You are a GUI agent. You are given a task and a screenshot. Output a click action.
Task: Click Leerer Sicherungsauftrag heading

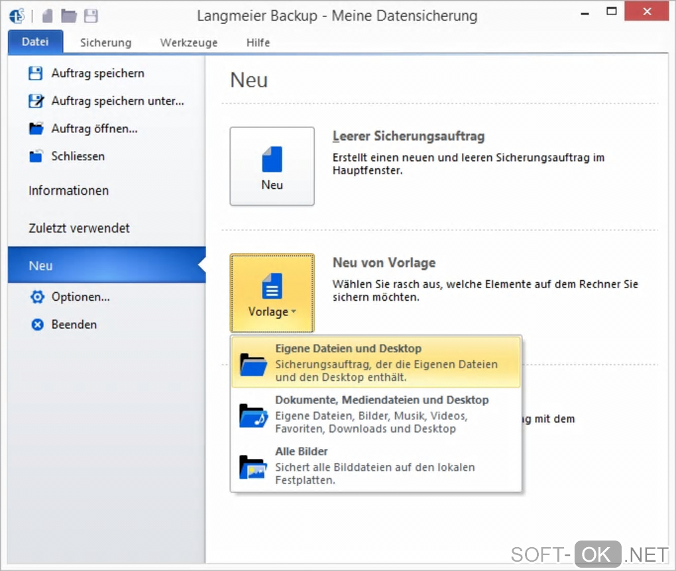coord(408,136)
